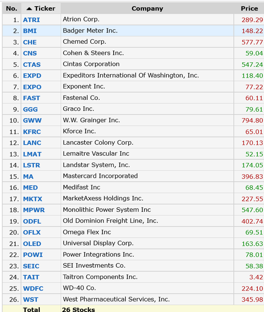The height and width of the screenshot is (312, 264).
Task: Open SEIC ticker link
Action: click(x=31, y=266)
